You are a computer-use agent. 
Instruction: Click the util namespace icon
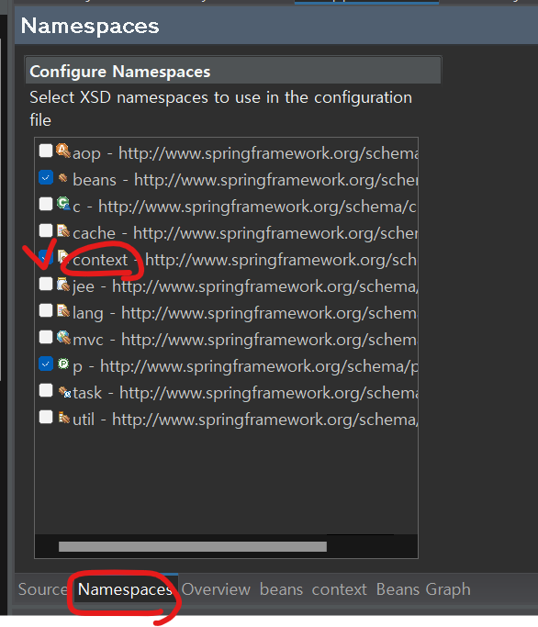coord(63,418)
